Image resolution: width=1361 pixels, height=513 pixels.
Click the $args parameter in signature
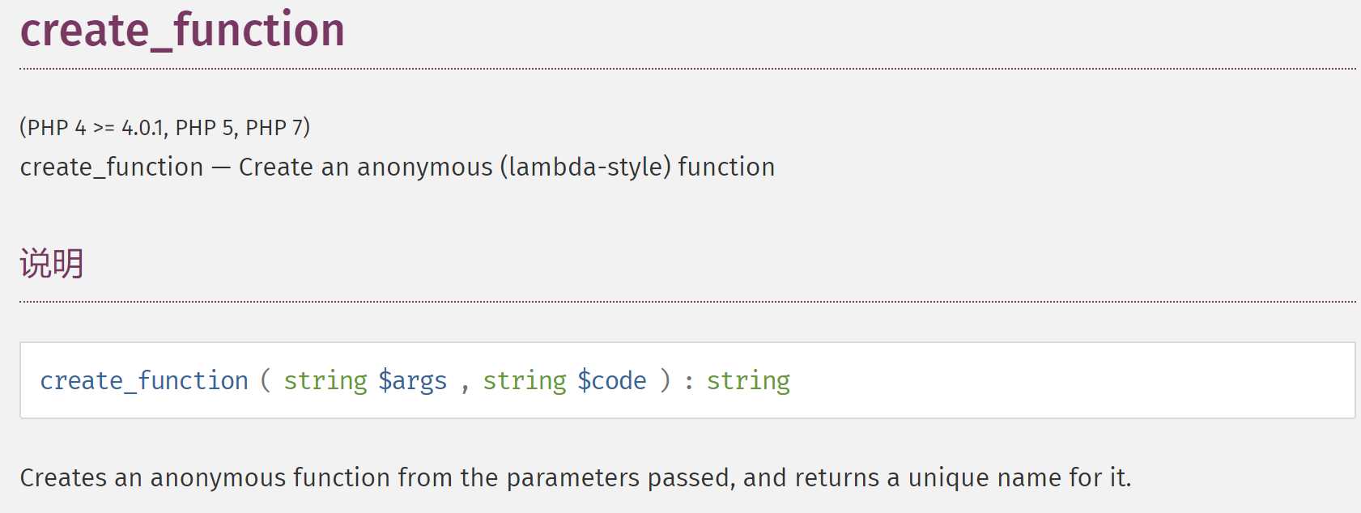[x=413, y=380]
